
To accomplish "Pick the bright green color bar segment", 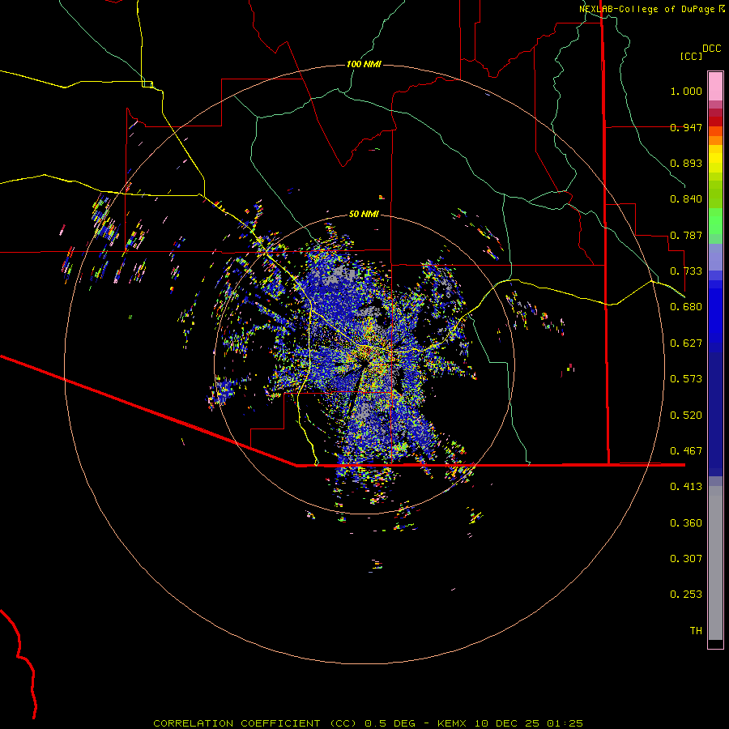I will coord(715,221).
